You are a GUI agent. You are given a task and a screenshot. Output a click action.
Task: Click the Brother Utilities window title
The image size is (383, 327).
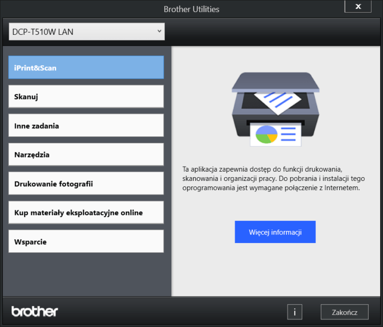191,9
